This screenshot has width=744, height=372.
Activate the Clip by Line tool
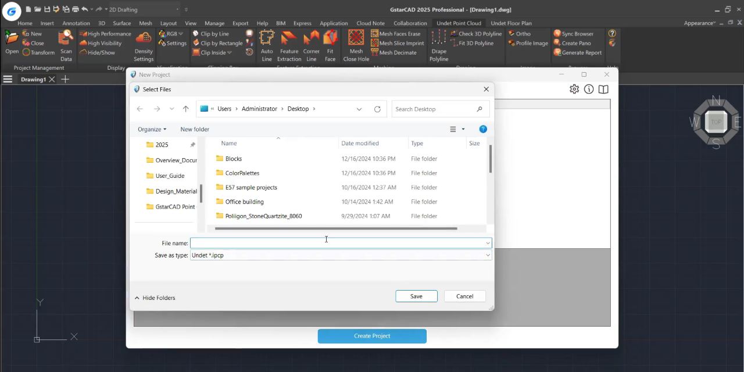210,34
